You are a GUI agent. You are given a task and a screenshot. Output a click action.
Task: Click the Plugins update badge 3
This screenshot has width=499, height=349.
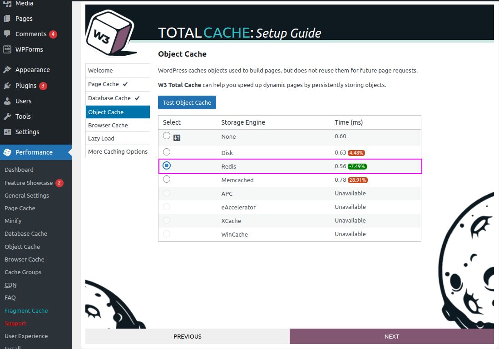43,86
